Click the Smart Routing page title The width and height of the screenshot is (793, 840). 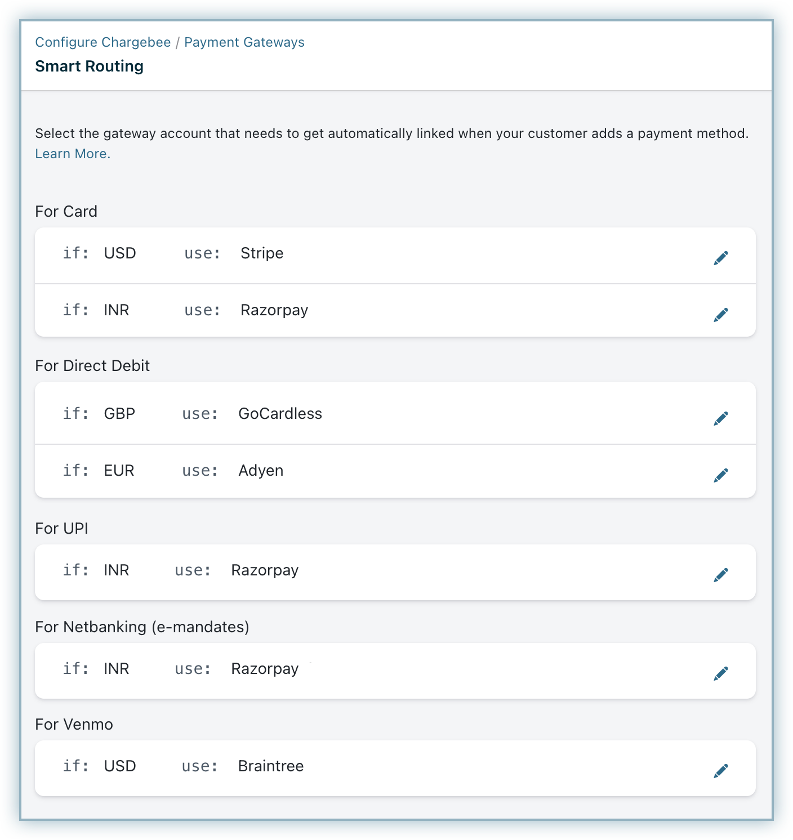pos(89,66)
